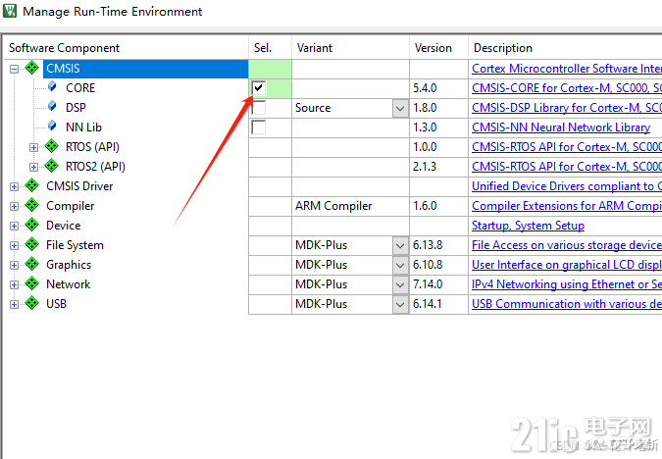Expand the RTOS (API) node
The width and height of the screenshot is (662, 459).
point(33,147)
